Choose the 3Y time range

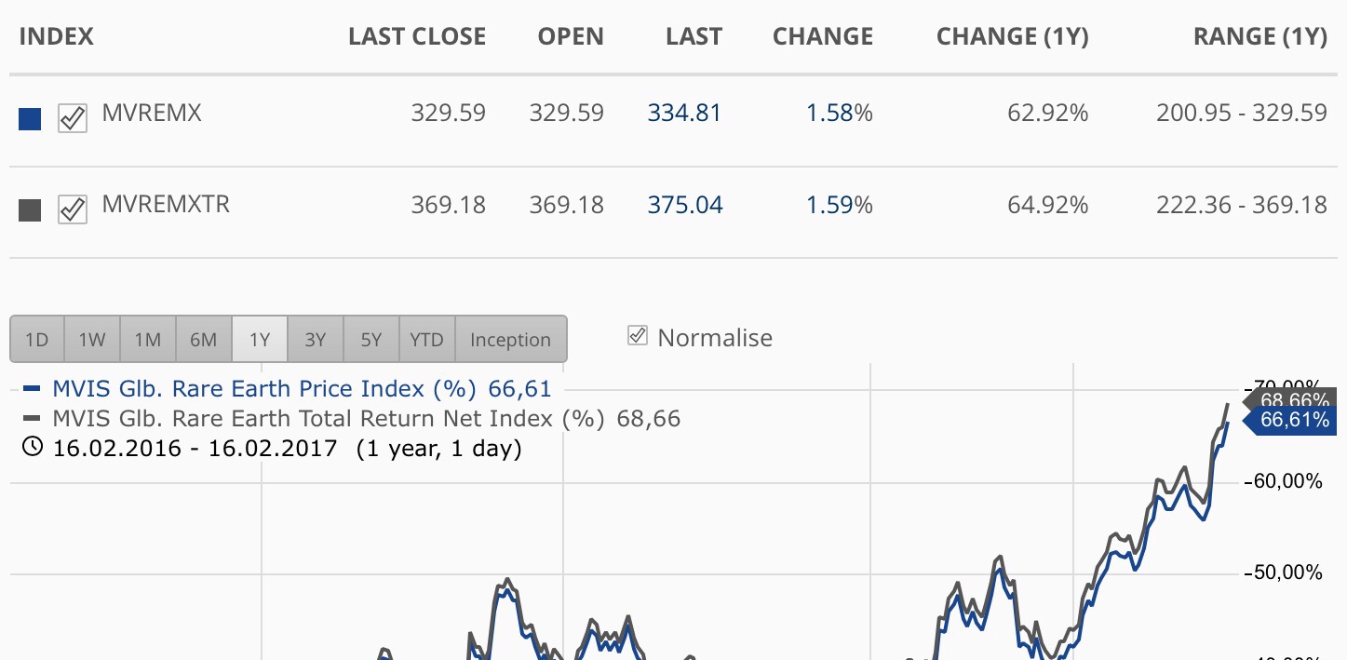(x=316, y=339)
